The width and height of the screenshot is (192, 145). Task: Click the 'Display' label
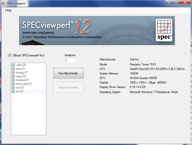coord(104,83)
